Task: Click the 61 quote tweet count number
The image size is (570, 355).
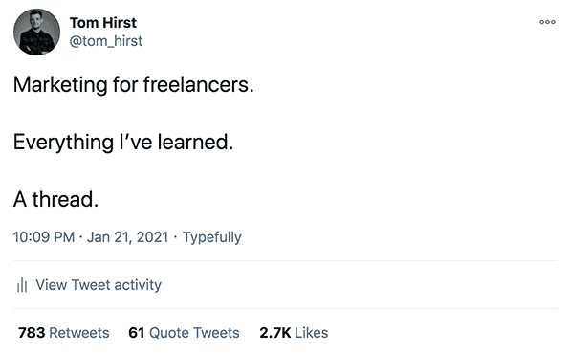Action: tap(137, 333)
